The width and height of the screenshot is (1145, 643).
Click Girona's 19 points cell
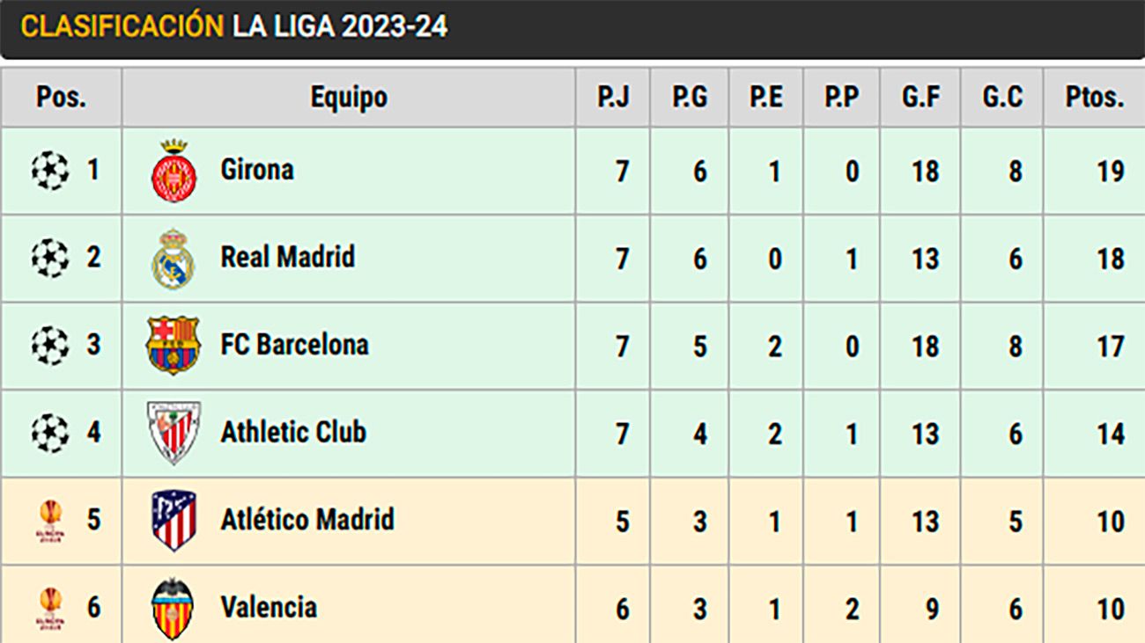click(x=1110, y=171)
